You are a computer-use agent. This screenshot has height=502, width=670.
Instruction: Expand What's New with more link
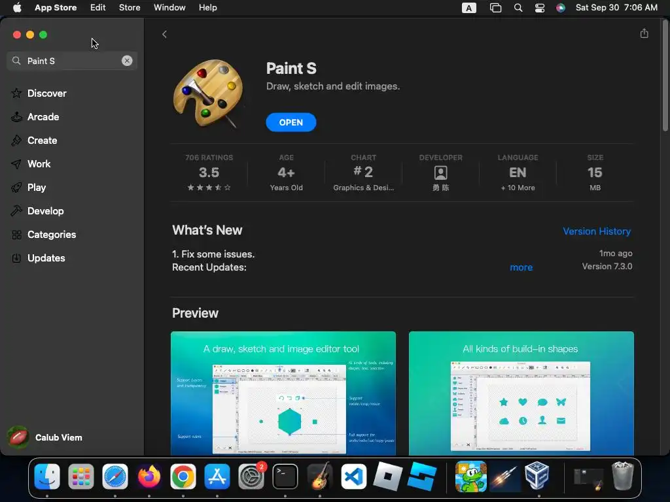[521, 267]
